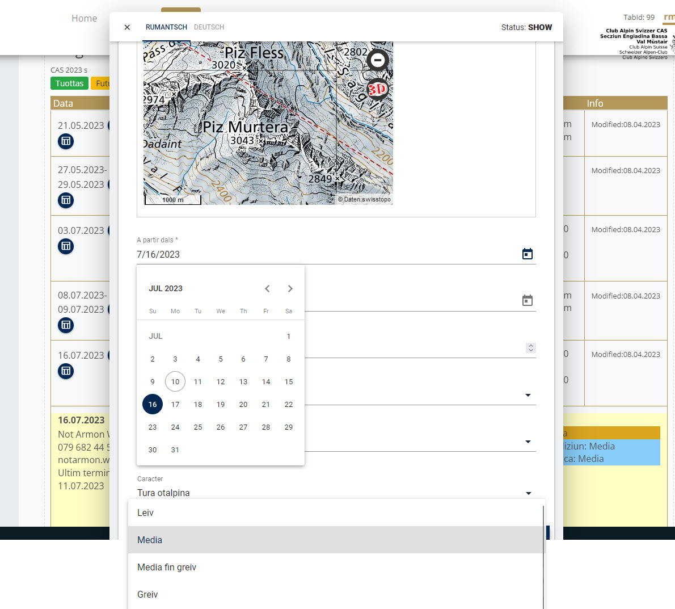
Task: Click table icon under 21.05.2023 entry
Action: [66, 141]
